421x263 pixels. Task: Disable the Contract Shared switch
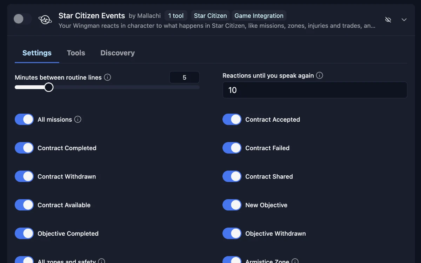coord(232,176)
